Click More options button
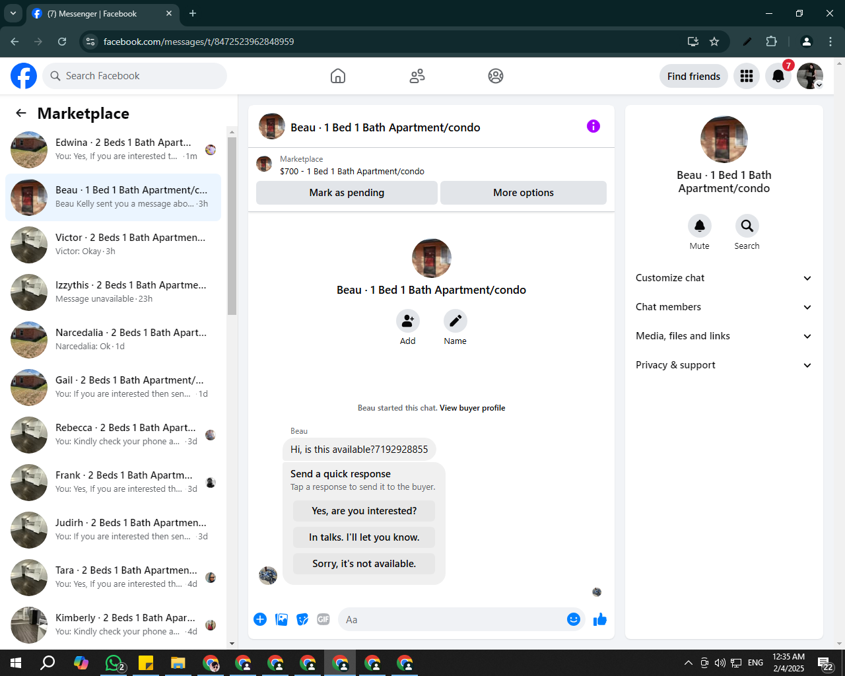This screenshot has width=845, height=676. coord(524,193)
